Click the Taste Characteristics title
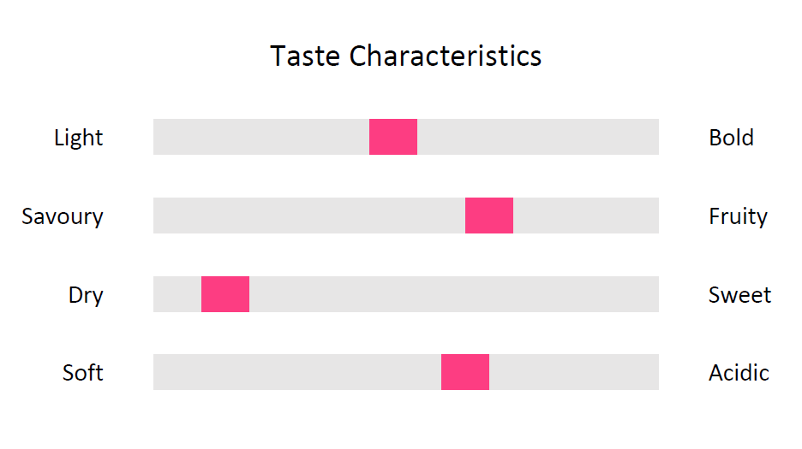802x449 pixels. click(405, 56)
